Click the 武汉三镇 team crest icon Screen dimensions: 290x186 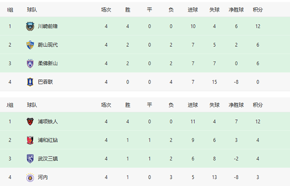pos(30,158)
